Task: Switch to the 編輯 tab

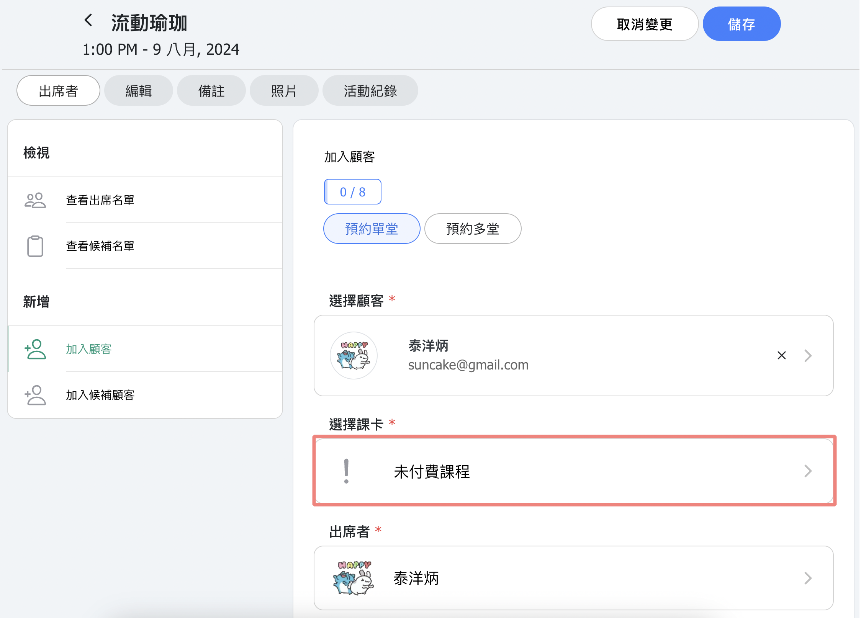Action: coord(139,91)
